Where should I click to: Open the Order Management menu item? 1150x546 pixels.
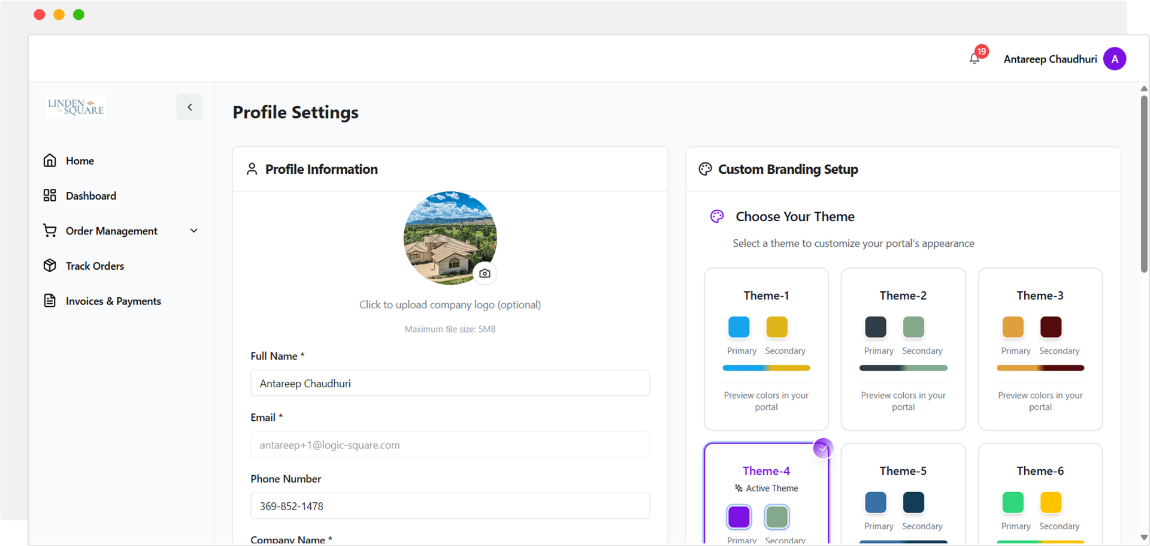point(120,231)
